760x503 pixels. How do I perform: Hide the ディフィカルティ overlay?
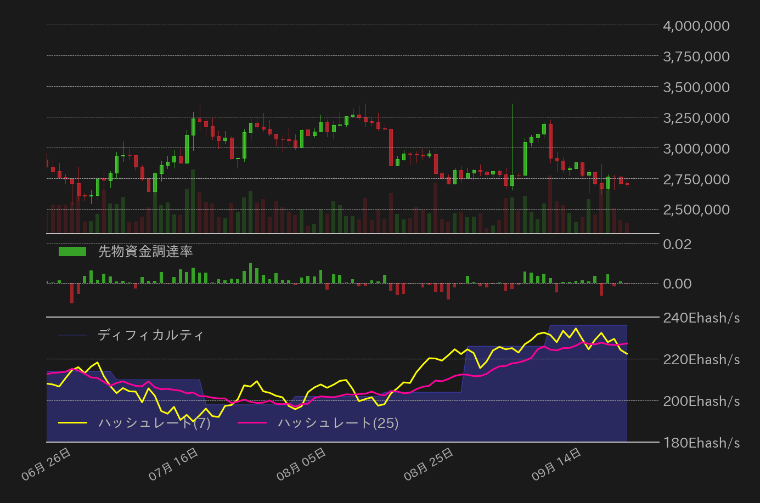[151, 335]
